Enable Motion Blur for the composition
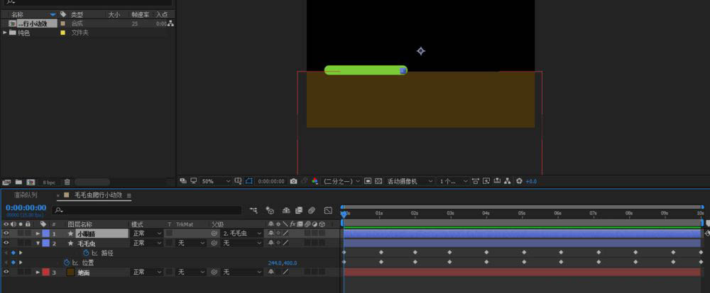 312,210
